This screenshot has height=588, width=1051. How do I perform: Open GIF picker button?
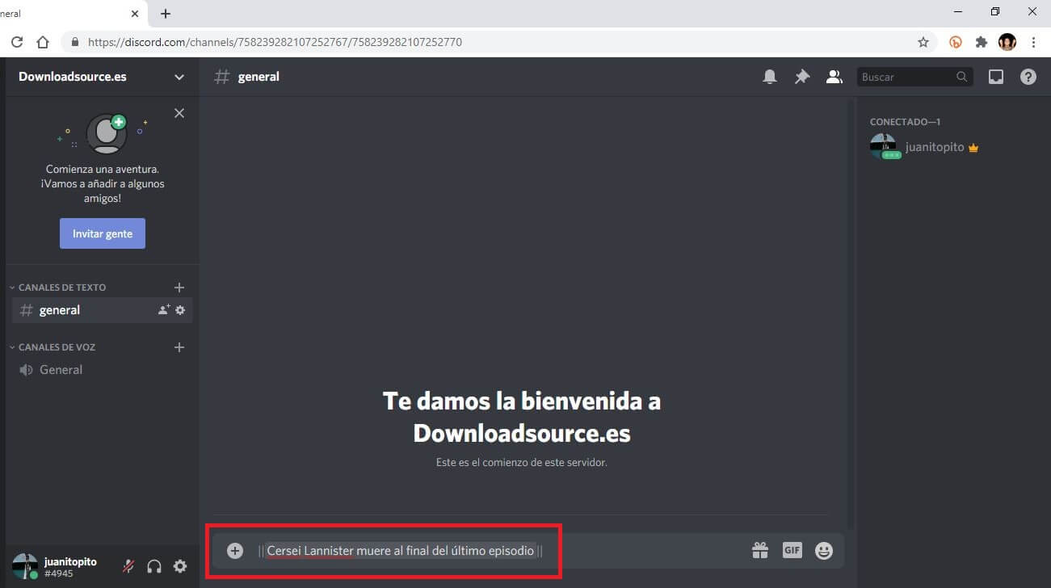(x=792, y=550)
